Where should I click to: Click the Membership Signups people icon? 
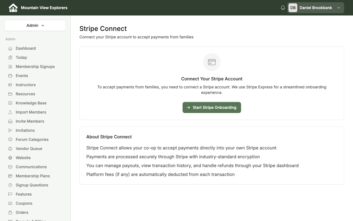point(10,67)
